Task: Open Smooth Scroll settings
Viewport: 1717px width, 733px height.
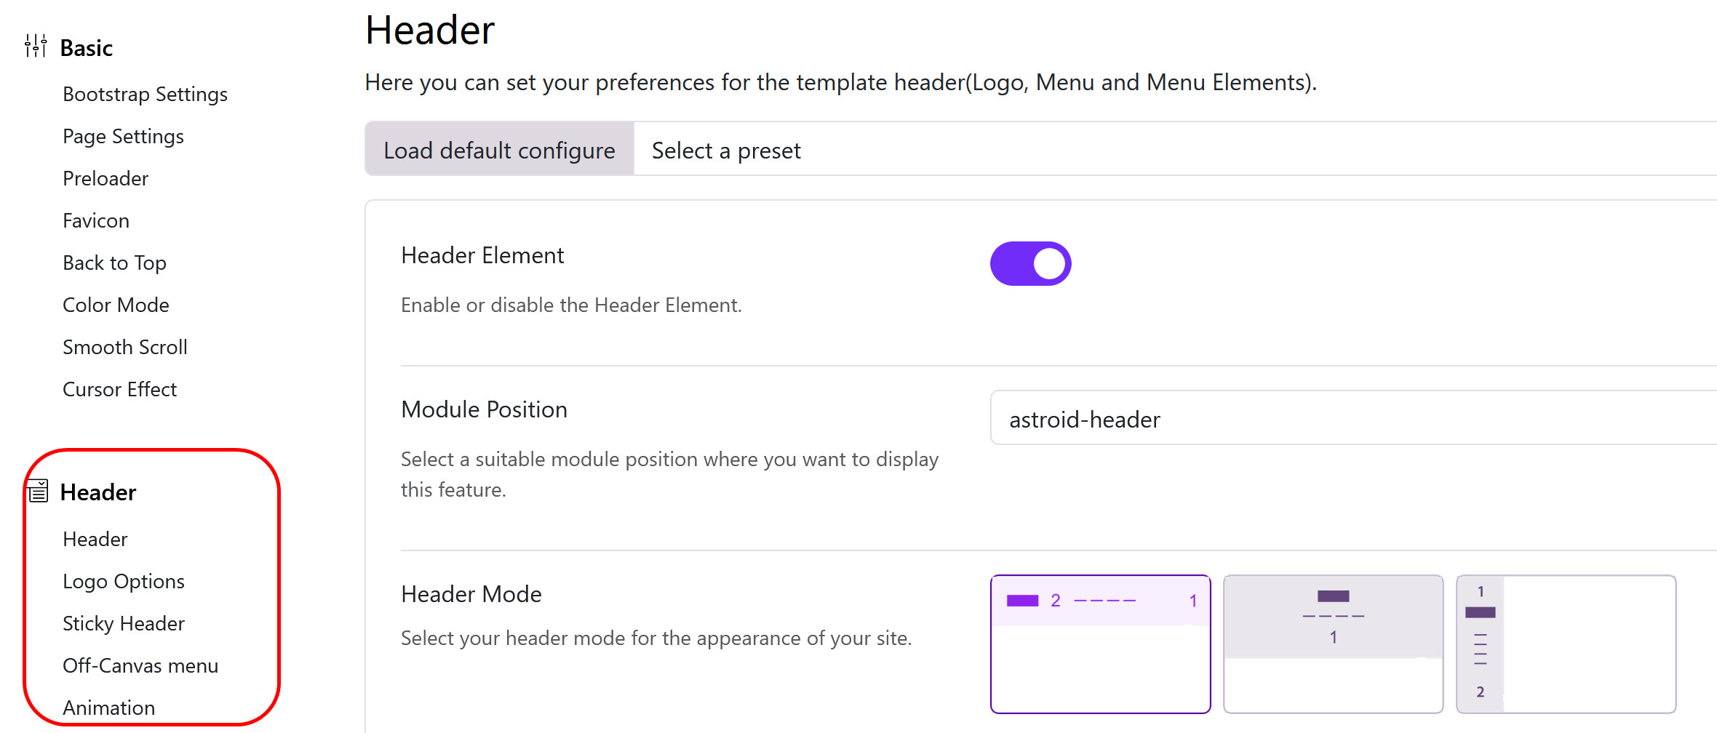Action: 124,347
